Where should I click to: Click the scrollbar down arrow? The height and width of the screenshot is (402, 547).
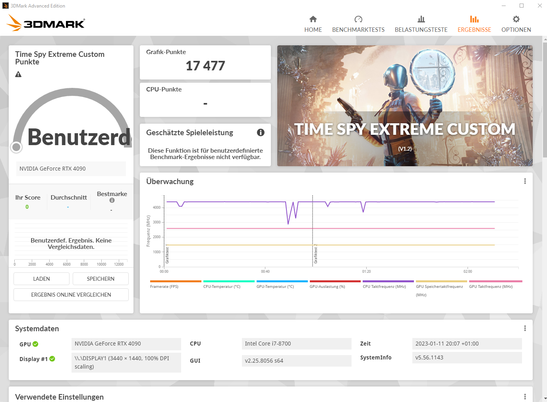pyautogui.click(x=545, y=398)
